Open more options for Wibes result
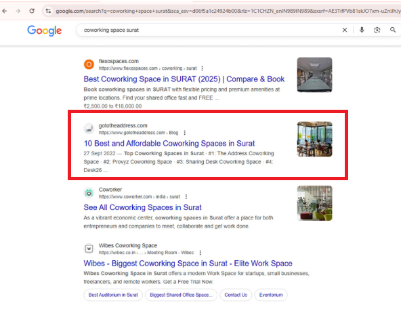This screenshot has width=401, height=313. click(x=200, y=253)
